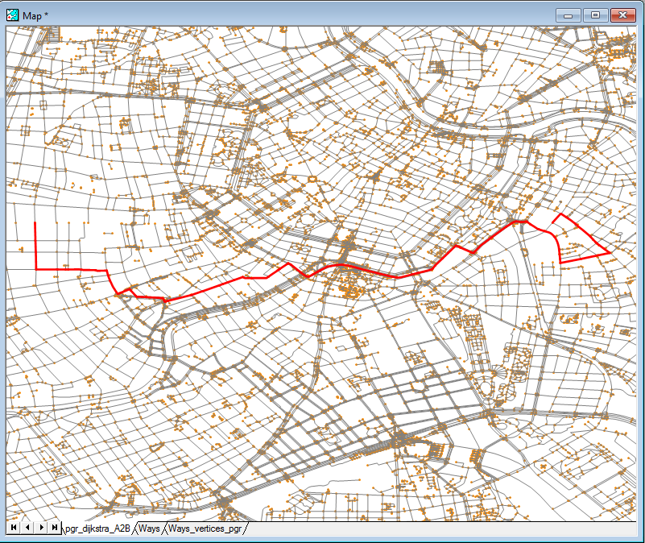The image size is (645, 543).
Task: Jump to the first sheet tab arrow
Action: point(14,528)
